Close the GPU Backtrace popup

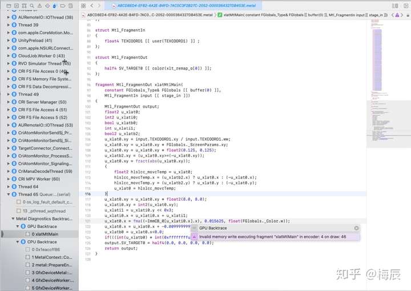(x=356, y=228)
